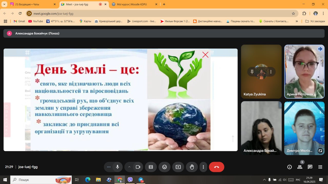
Task: Open emoji reactions panel
Action: pyautogui.click(x=165, y=167)
